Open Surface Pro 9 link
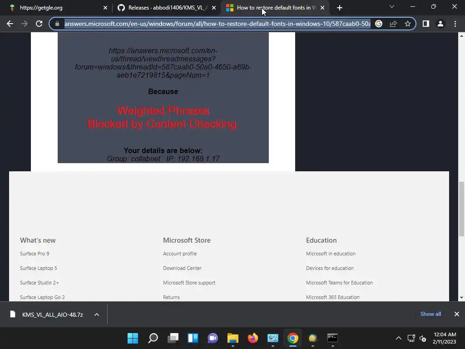Screen dimensions: 465x349 pyautogui.click(x=35, y=254)
